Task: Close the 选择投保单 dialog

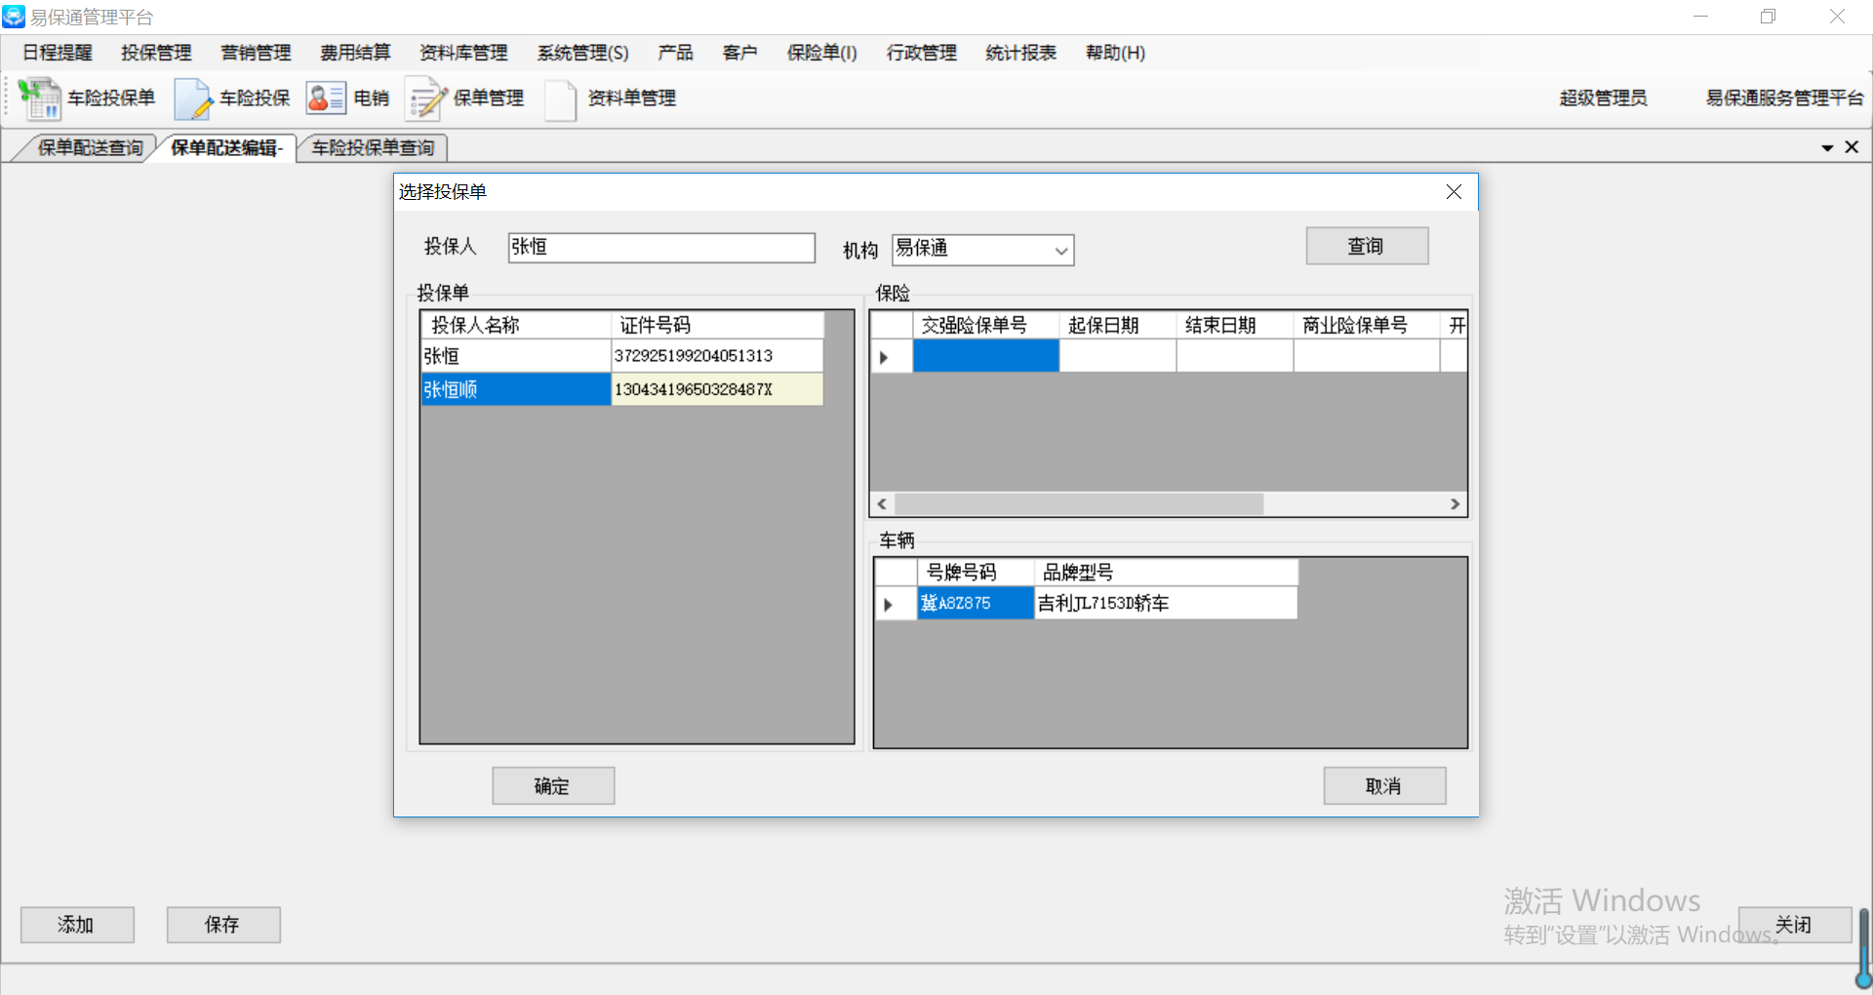Action: [x=1454, y=192]
